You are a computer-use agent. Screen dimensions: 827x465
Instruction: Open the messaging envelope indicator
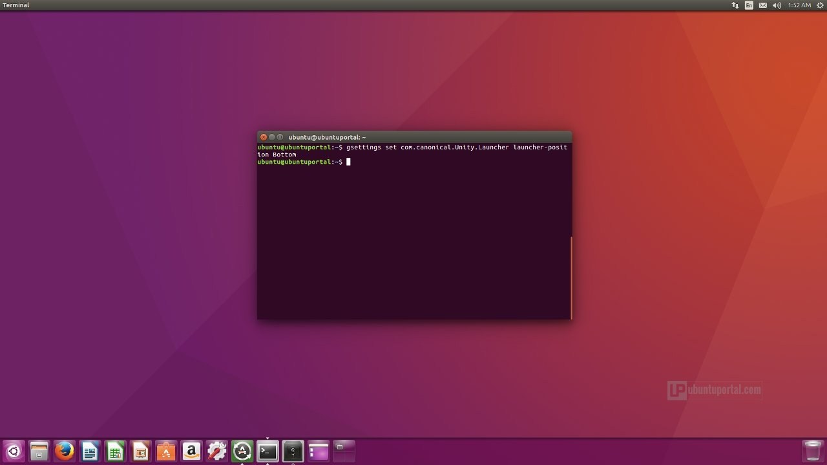(x=763, y=5)
